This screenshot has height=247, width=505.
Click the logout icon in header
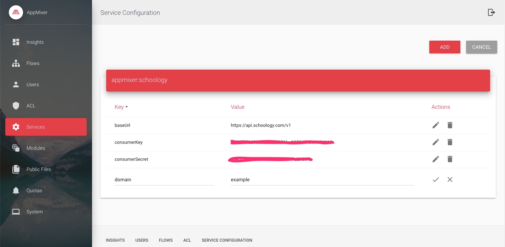pyautogui.click(x=491, y=12)
